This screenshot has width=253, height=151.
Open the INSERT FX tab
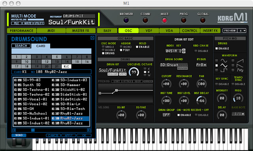click(210, 31)
